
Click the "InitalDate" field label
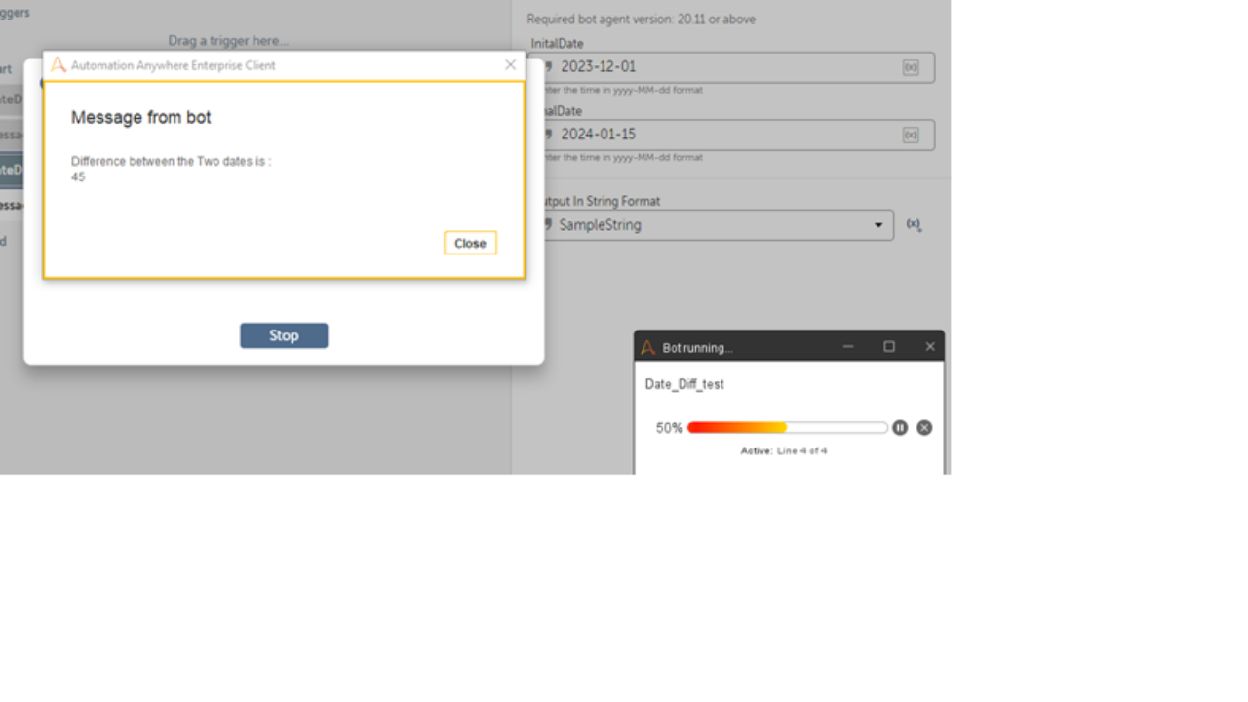coord(558,44)
